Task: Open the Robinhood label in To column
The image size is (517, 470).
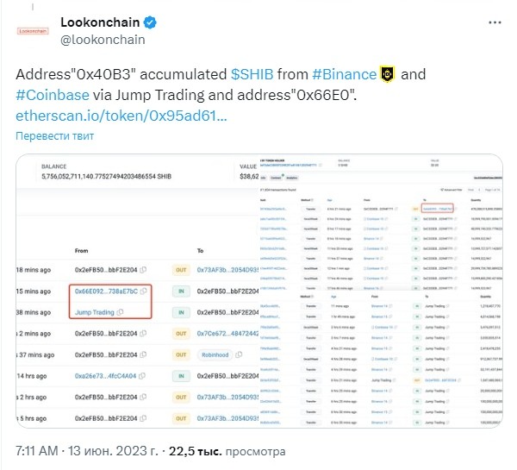Action: pyautogui.click(x=215, y=354)
